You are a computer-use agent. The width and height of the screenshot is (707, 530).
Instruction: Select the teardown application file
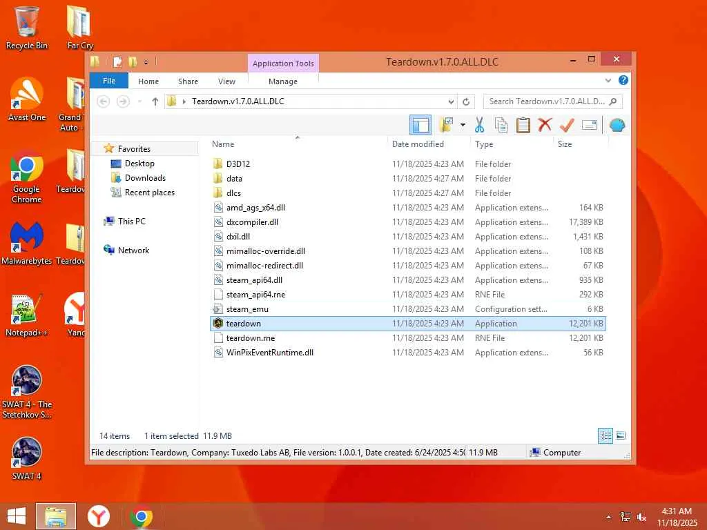[407, 324]
